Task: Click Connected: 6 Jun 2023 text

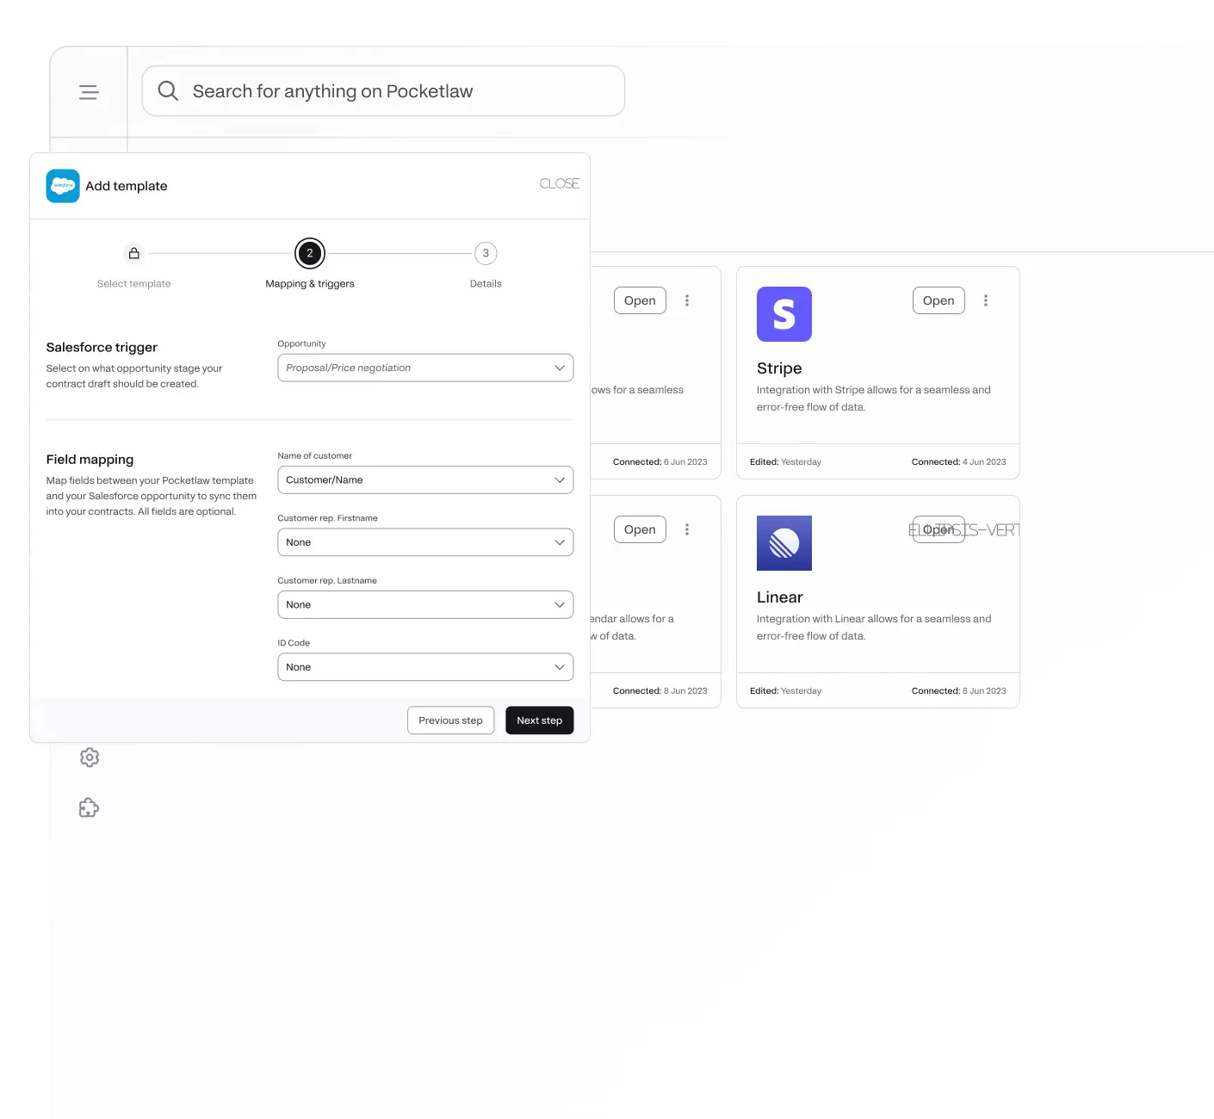Action: (x=660, y=462)
